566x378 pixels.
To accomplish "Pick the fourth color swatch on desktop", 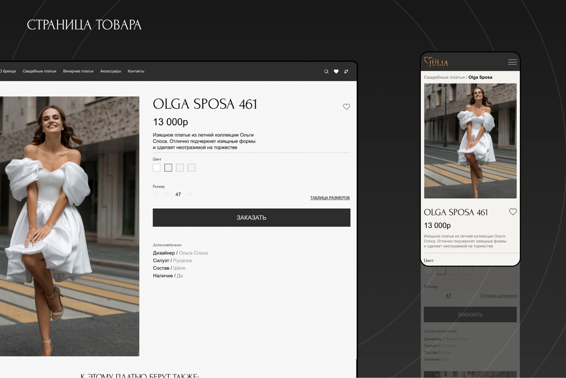I will (191, 168).
